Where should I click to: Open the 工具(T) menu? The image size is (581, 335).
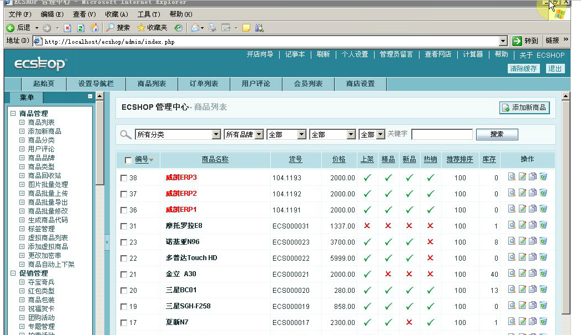(149, 14)
